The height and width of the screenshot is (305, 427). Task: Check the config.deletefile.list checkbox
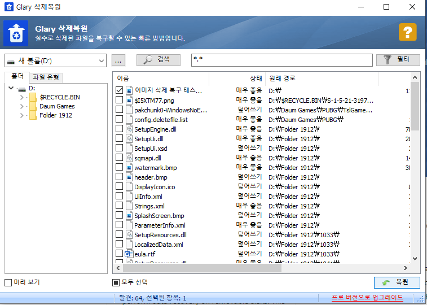[119, 119]
